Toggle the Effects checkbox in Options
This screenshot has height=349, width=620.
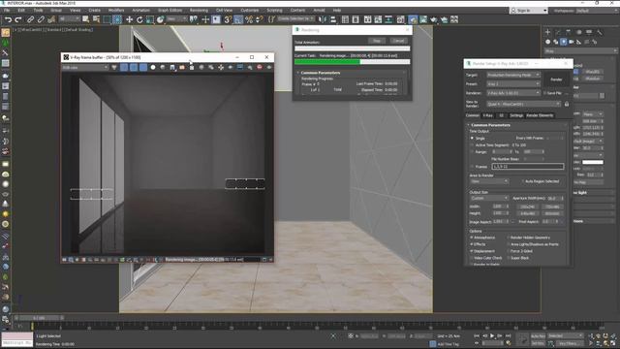coord(472,244)
